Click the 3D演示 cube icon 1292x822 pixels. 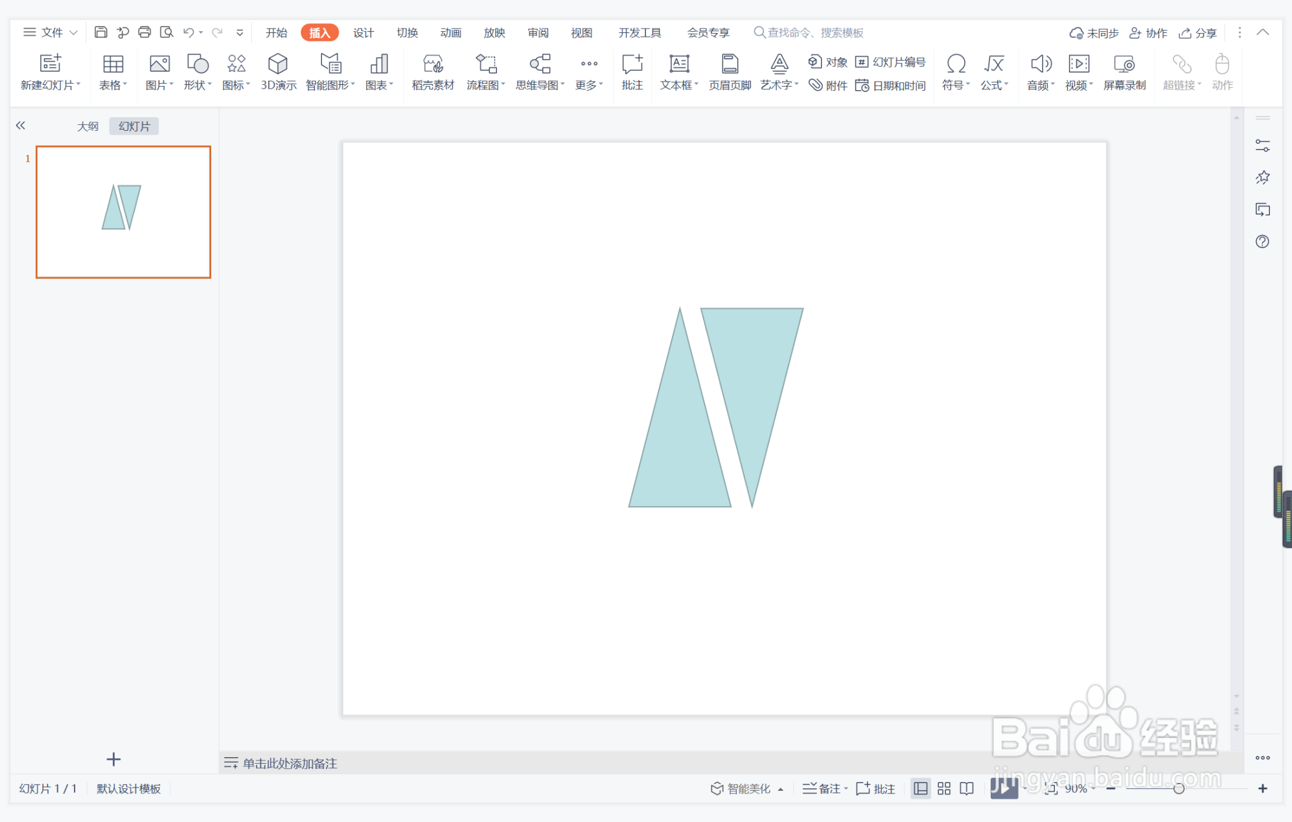click(x=278, y=64)
